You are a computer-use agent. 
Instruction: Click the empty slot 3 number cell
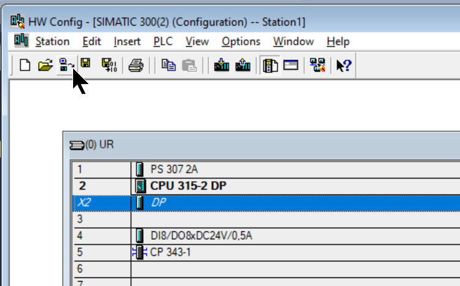[x=102, y=219]
